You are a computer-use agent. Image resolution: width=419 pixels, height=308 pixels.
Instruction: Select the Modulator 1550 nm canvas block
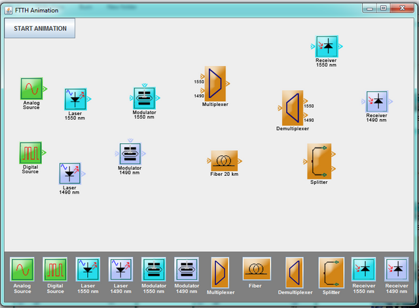(144, 98)
